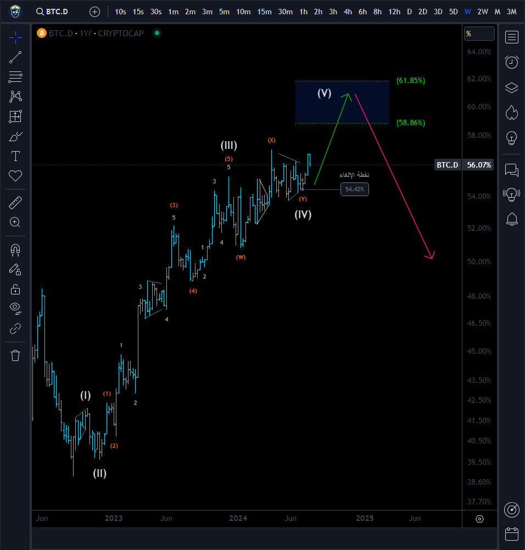Viewport: 525px width, 550px height.
Task: Remove drawings with the trash icon
Action: coord(15,355)
